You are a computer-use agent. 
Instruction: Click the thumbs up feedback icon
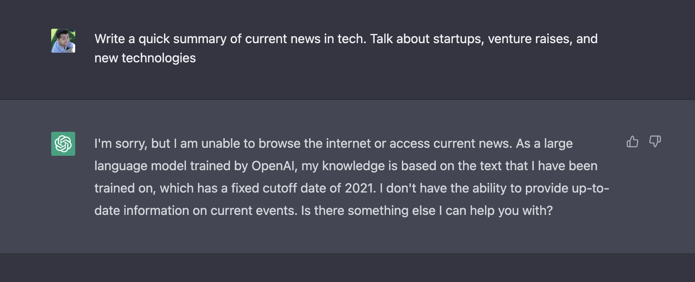(x=632, y=141)
